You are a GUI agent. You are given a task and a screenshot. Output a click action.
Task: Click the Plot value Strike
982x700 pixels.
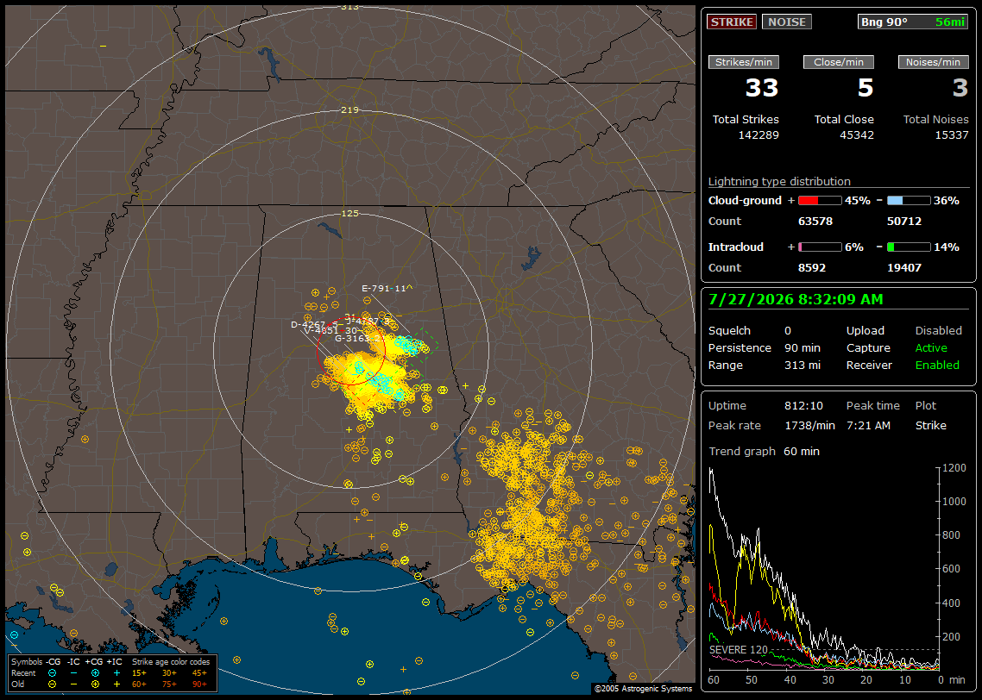click(930, 425)
